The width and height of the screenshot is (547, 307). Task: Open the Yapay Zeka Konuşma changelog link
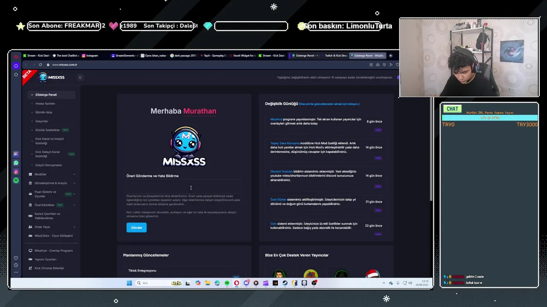click(x=285, y=143)
